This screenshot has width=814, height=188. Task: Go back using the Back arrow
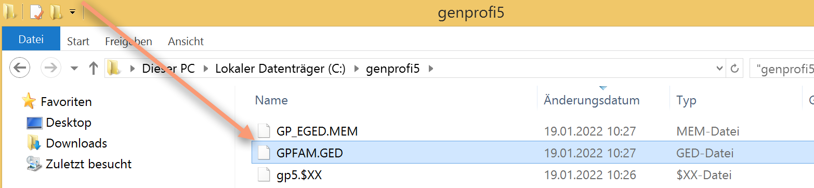(x=20, y=68)
